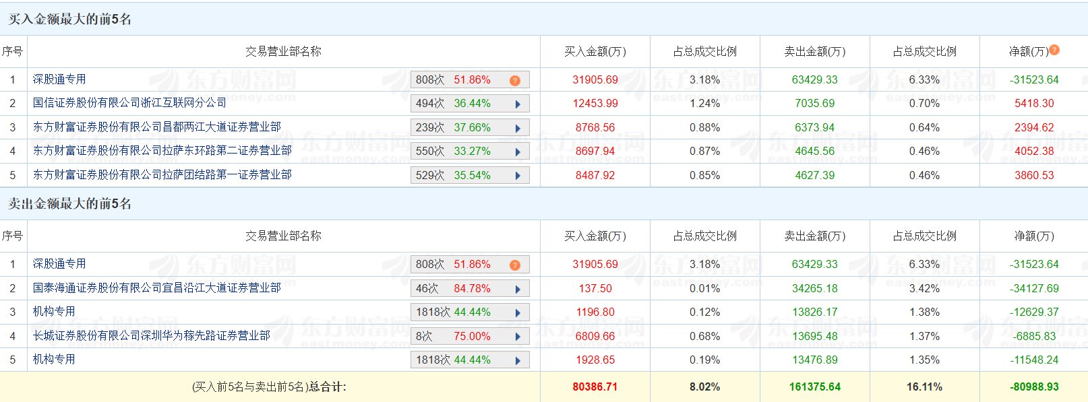Click the arrow in sell-table row 3 机构专用
1088x402 pixels.
pos(518,312)
